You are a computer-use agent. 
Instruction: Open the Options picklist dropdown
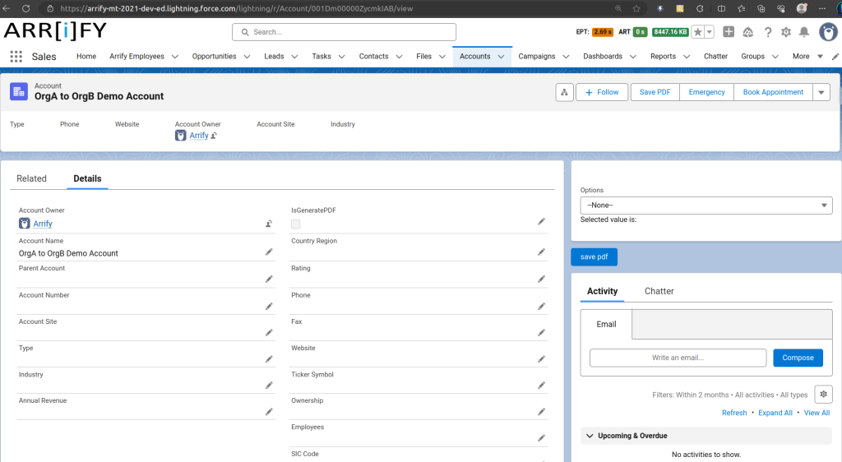click(706, 206)
